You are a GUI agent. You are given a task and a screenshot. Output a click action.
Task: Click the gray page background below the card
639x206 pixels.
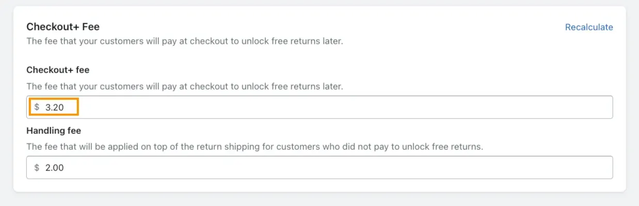(320, 200)
